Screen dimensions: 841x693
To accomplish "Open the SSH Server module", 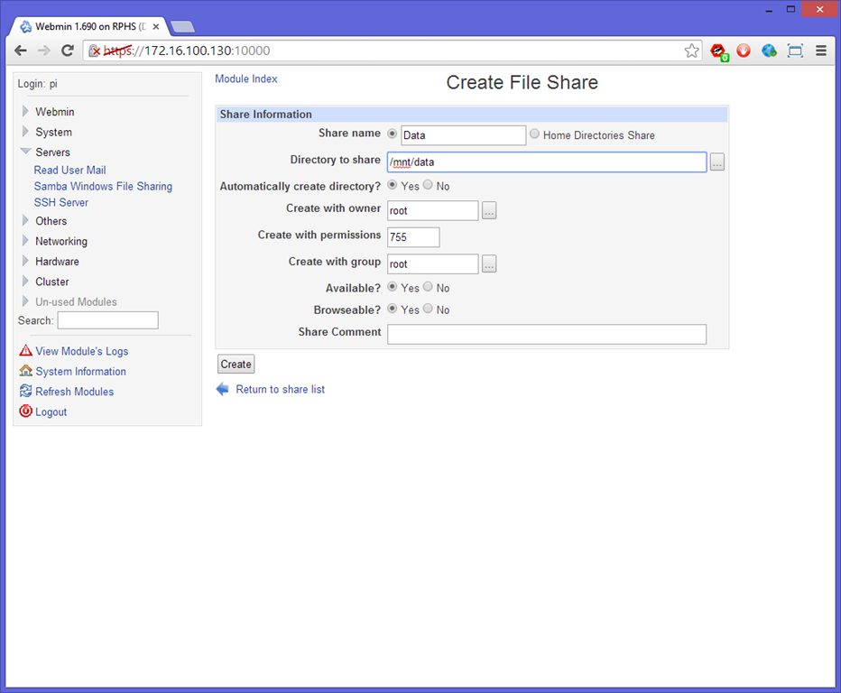I will tap(61, 202).
